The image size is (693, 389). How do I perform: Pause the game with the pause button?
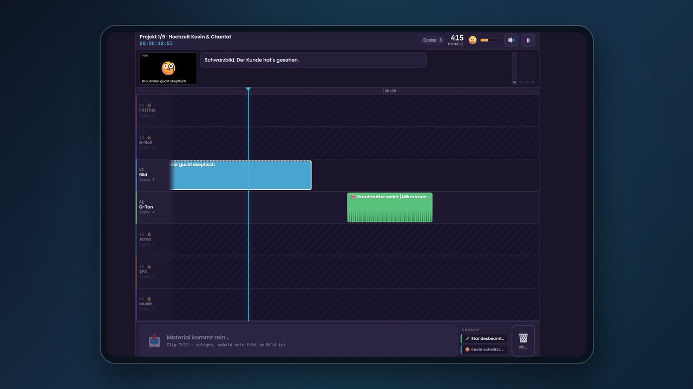528,40
